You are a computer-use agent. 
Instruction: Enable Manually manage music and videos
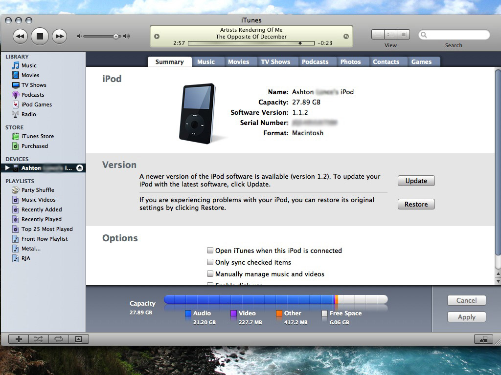click(x=210, y=274)
